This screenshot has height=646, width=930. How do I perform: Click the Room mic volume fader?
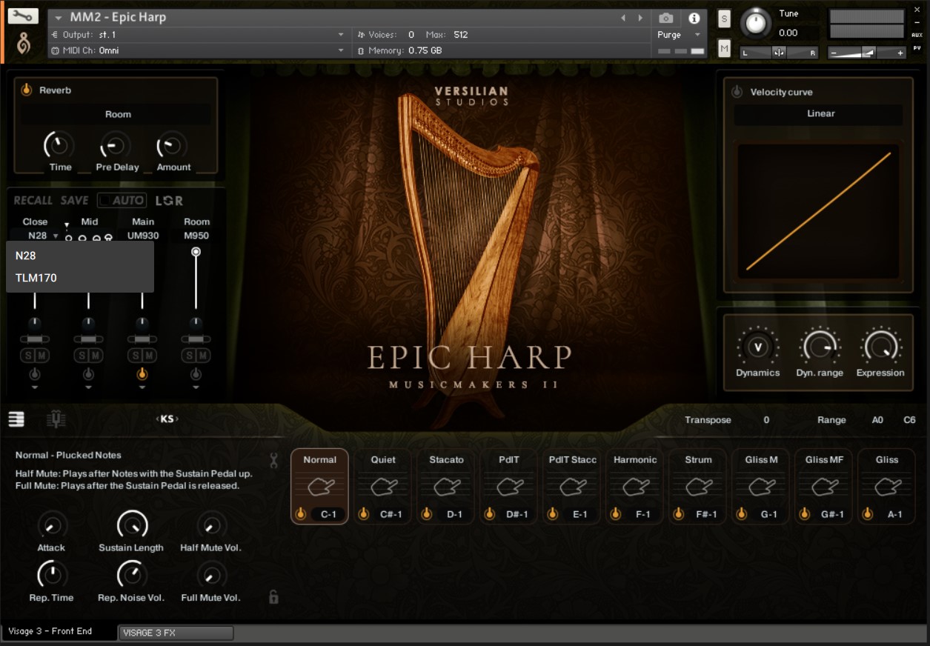pyautogui.click(x=196, y=279)
